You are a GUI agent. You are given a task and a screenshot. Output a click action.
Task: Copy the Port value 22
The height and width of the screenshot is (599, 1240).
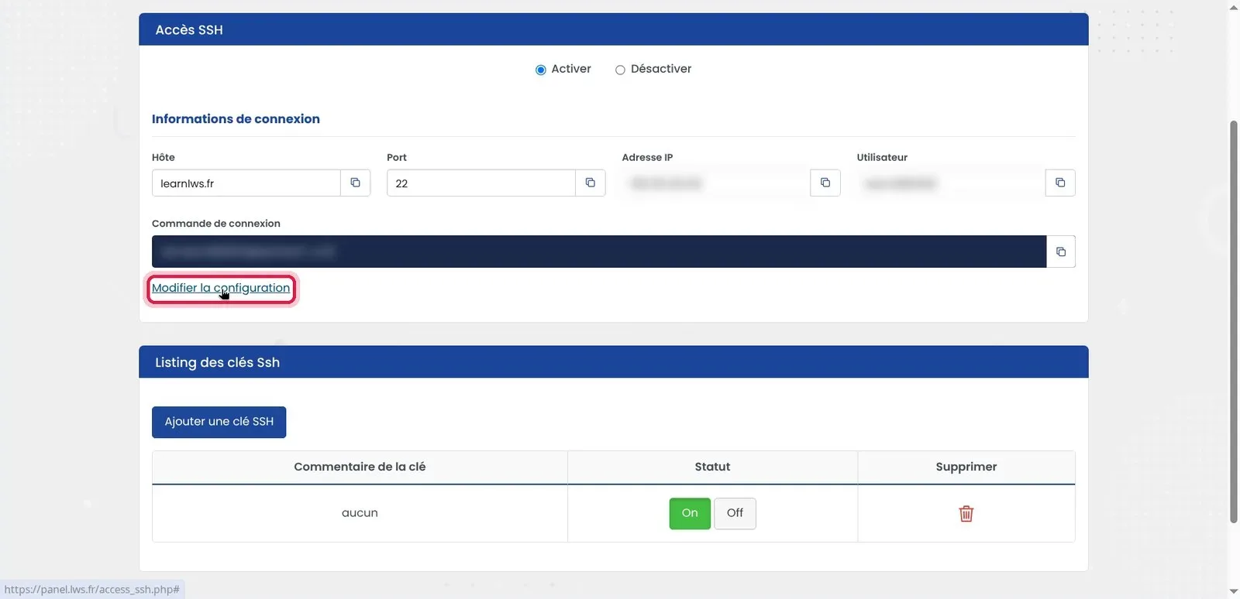coord(590,183)
